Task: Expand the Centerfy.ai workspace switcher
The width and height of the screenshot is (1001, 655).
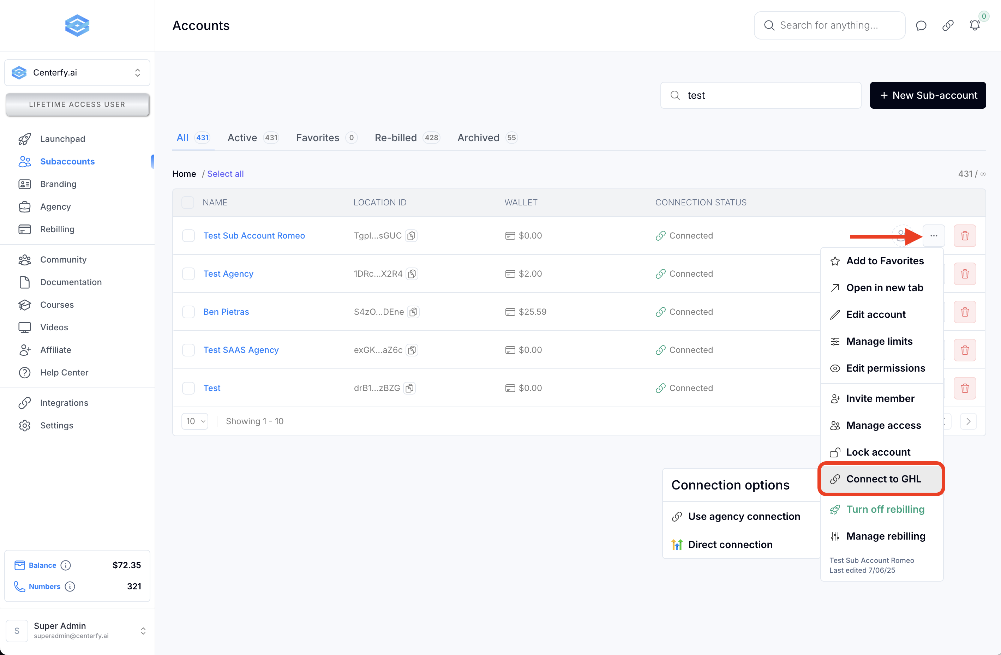Action: [77, 73]
